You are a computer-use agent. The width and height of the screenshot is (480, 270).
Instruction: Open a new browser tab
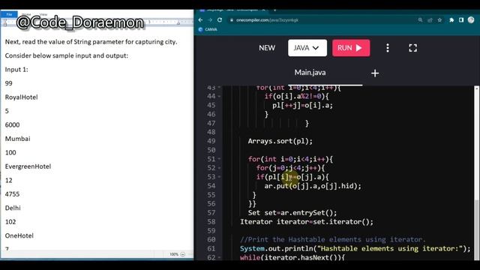[274, 10]
